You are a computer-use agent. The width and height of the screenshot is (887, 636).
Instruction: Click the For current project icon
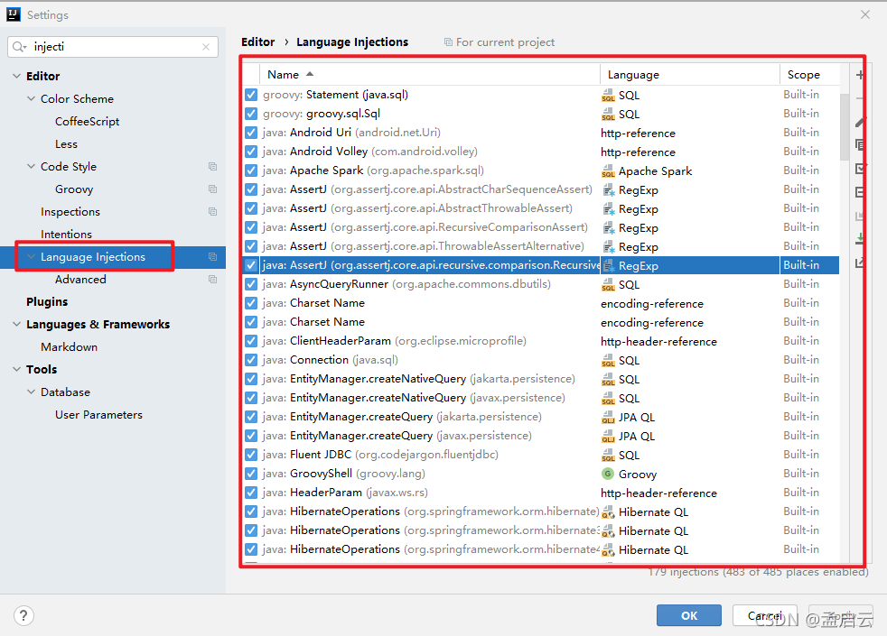[x=448, y=42]
